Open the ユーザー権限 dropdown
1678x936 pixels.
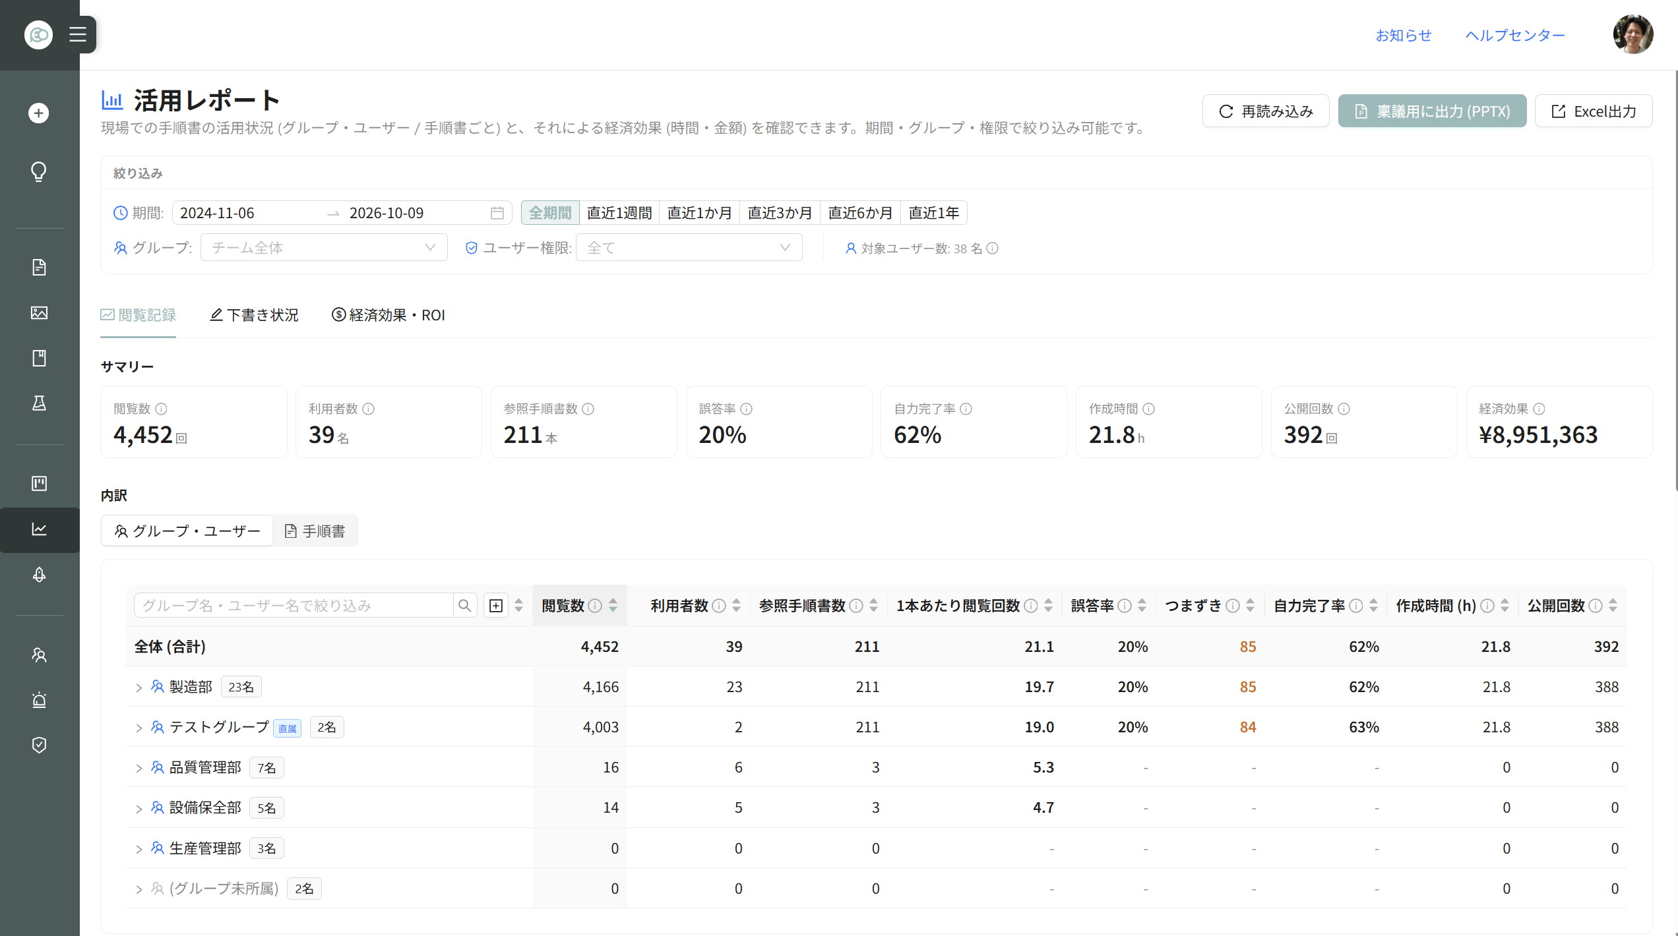pyautogui.click(x=689, y=248)
